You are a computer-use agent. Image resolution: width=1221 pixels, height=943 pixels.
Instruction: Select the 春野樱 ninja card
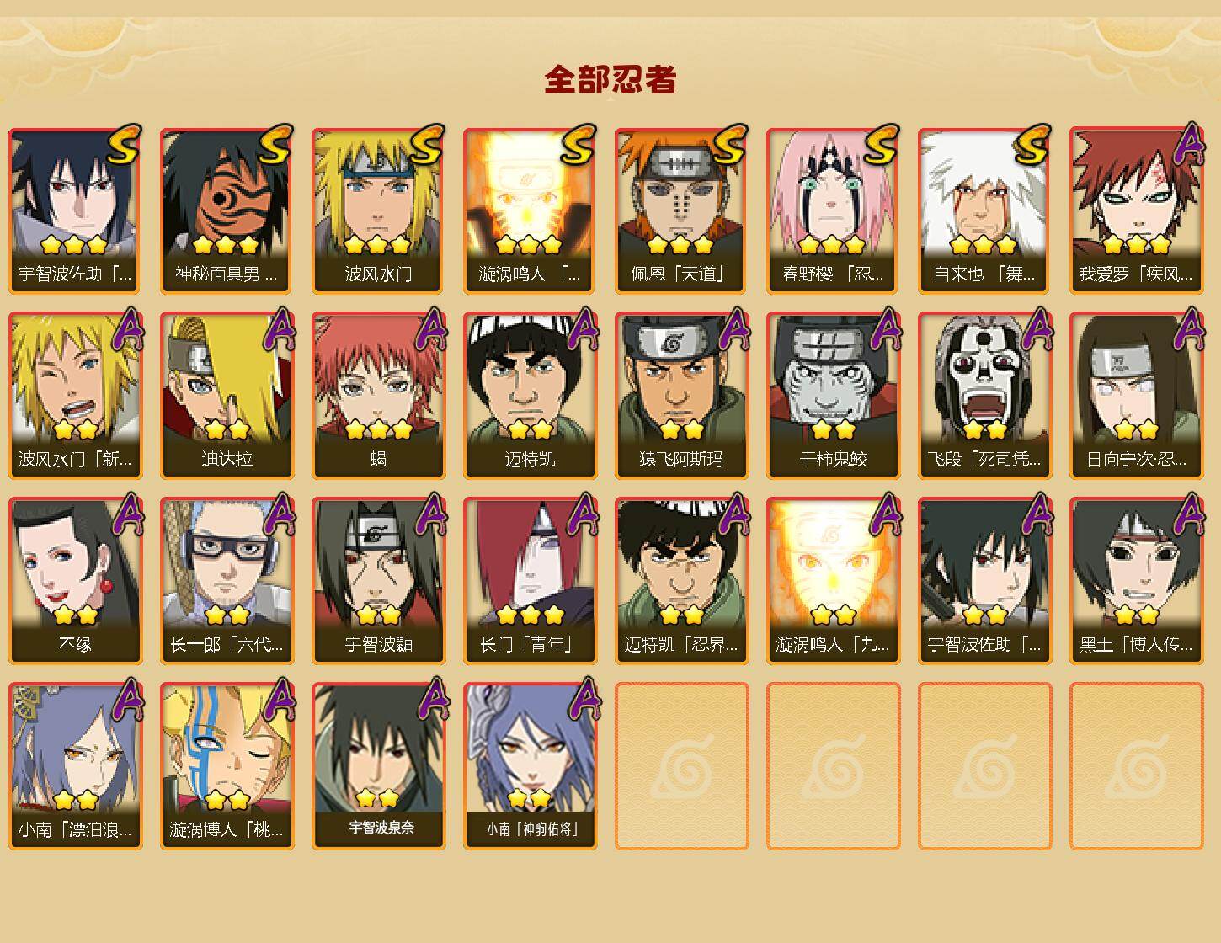[x=833, y=210]
